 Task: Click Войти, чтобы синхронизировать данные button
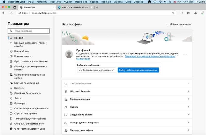tap(138, 70)
